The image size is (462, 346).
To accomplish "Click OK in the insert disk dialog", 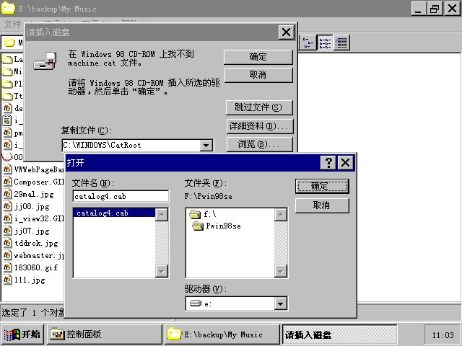I will tap(258, 57).
